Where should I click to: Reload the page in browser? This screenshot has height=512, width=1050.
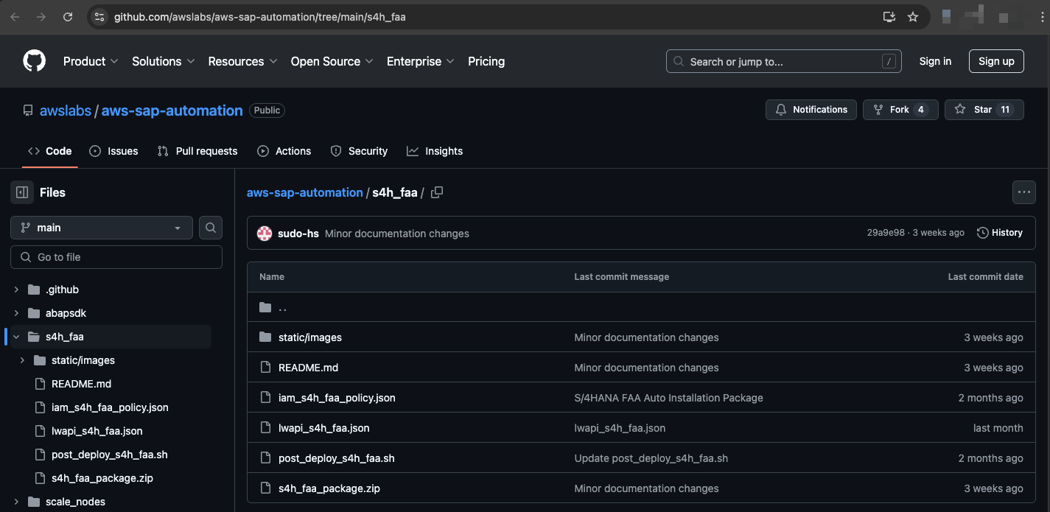tap(68, 17)
